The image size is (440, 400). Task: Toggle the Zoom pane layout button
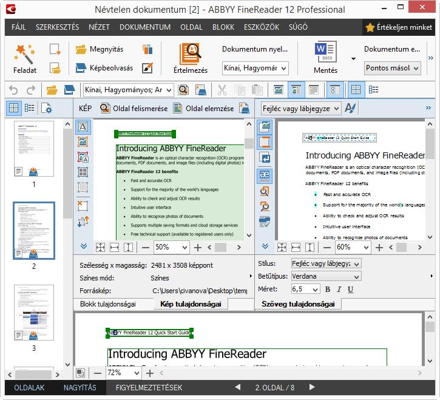click(335, 90)
